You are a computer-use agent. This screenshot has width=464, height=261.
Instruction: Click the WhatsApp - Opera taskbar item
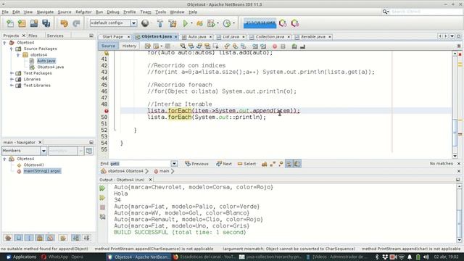(62, 257)
